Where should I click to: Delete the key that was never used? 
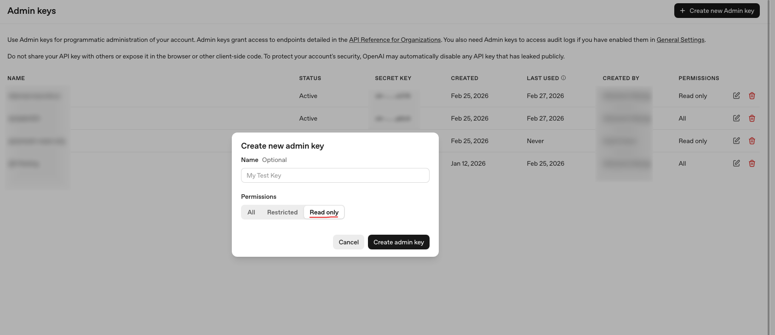click(x=752, y=141)
